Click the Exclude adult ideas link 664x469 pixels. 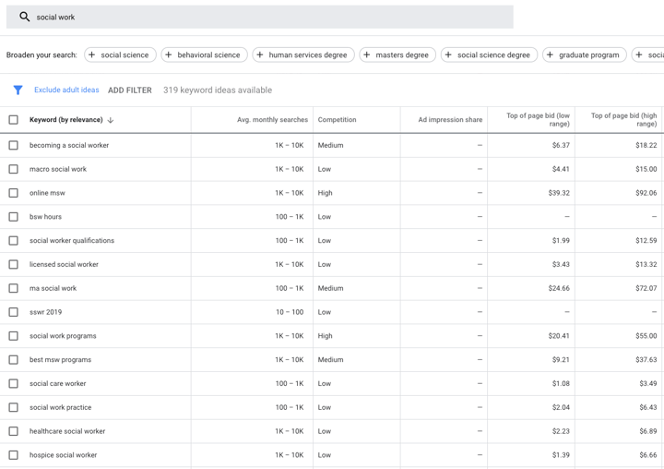pos(66,90)
